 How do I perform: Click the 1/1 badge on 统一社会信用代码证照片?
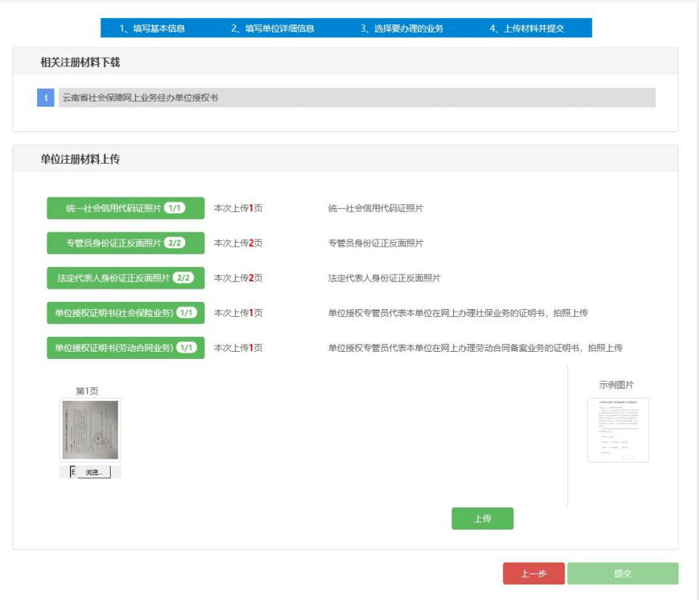(x=174, y=208)
